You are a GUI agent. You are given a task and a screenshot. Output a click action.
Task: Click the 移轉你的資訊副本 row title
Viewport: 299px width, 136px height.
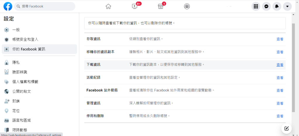(x=100, y=52)
